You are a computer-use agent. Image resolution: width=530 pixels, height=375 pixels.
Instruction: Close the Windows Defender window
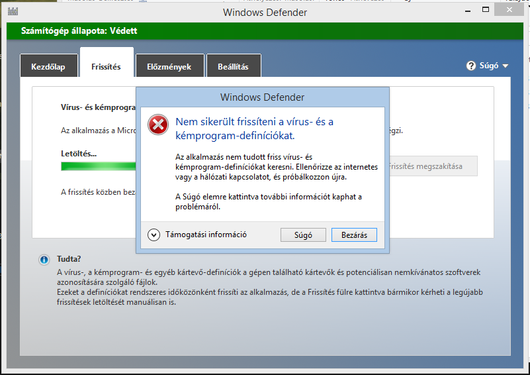pos(509,10)
